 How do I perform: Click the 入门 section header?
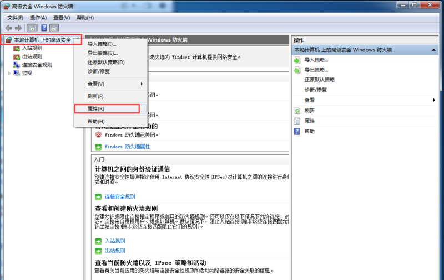[x=99, y=160]
